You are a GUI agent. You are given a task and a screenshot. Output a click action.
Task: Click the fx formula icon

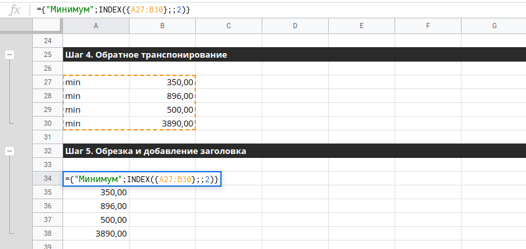click(x=14, y=10)
